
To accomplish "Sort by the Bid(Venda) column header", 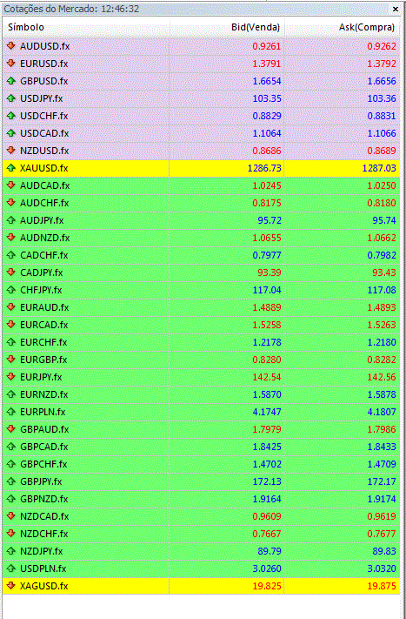I will tap(227, 27).
